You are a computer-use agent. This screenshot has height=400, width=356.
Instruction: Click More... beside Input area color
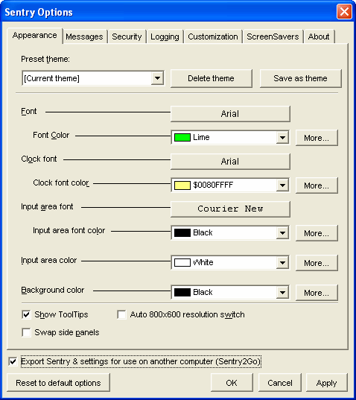317,263
